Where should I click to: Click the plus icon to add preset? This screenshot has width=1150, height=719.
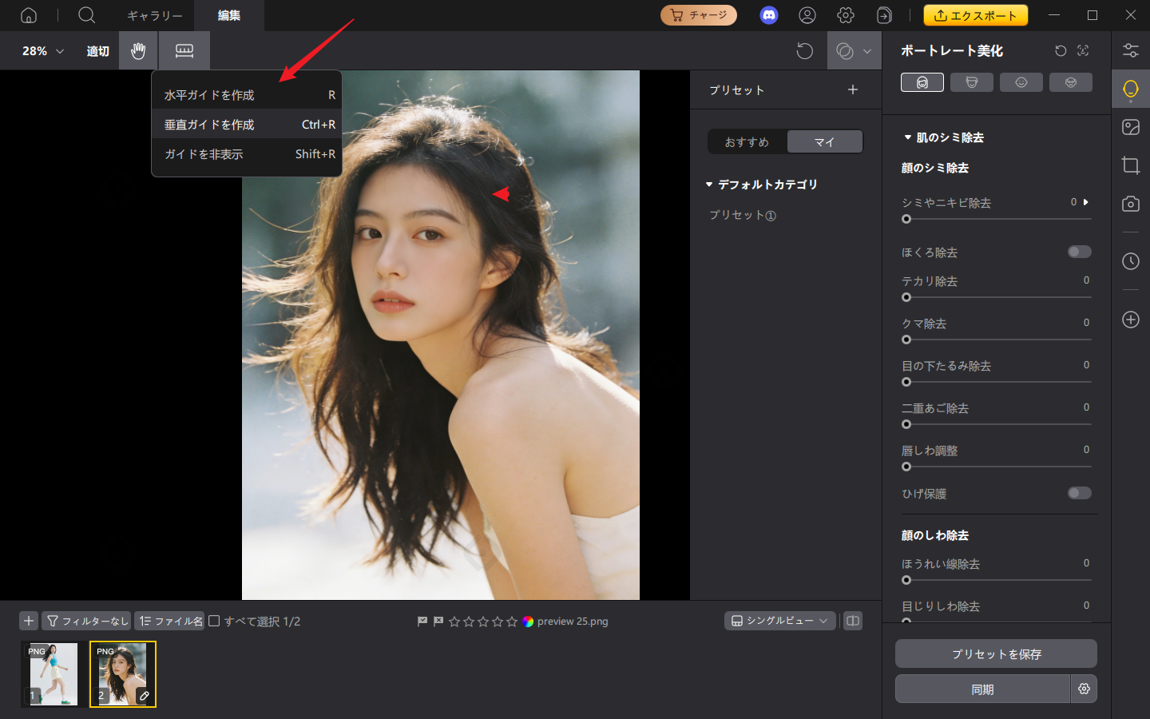click(x=853, y=89)
